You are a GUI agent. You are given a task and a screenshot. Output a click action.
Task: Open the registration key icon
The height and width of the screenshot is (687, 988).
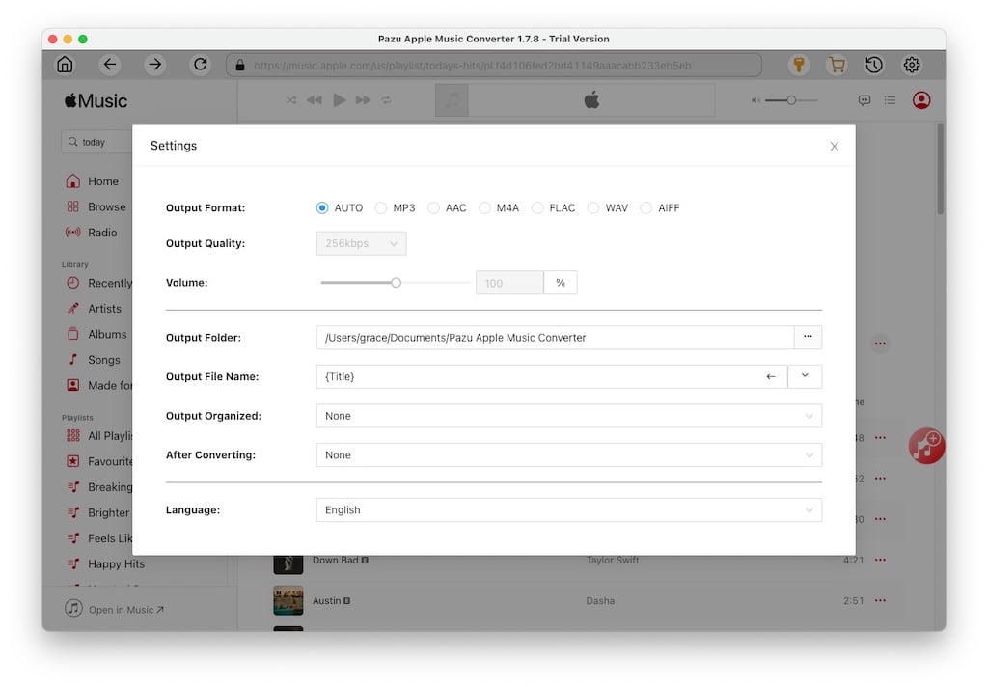pyautogui.click(x=798, y=65)
